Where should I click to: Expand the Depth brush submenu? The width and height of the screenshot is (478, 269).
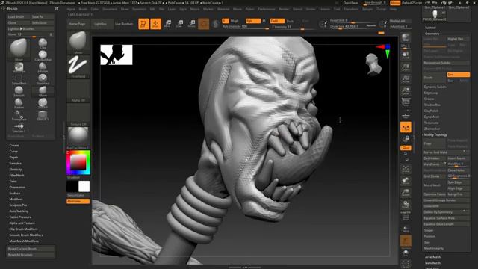coord(13,158)
